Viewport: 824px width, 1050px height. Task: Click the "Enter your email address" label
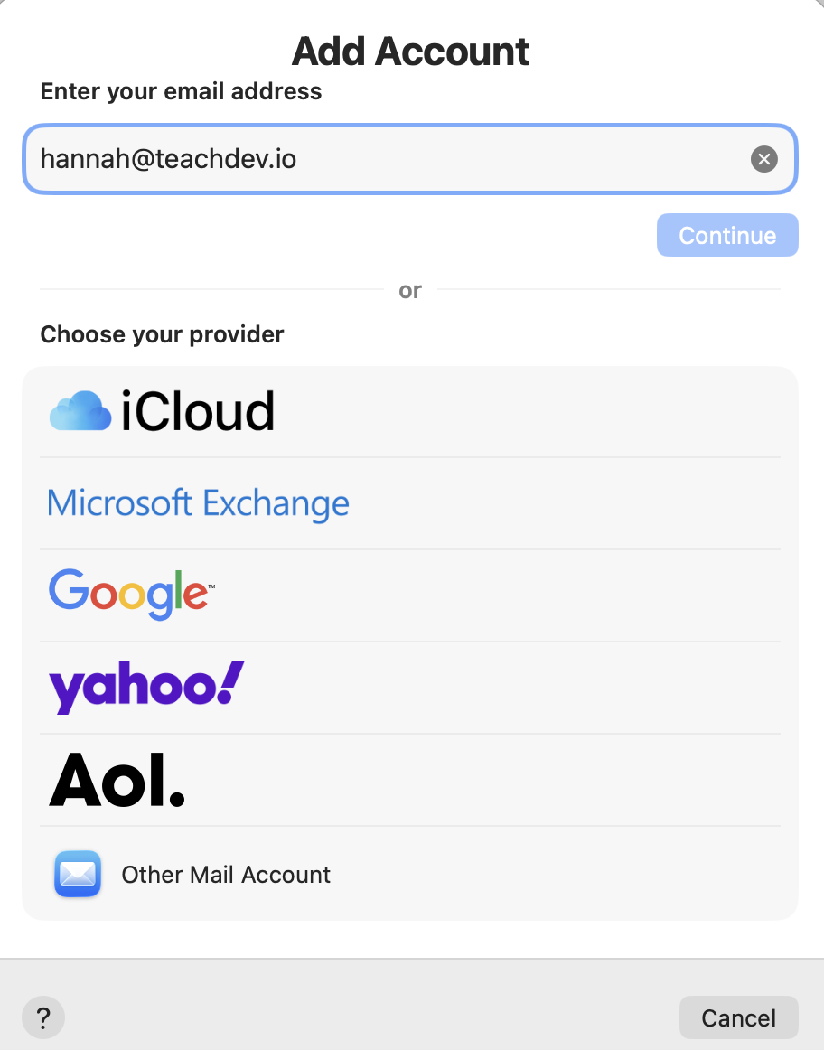point(181,91)
